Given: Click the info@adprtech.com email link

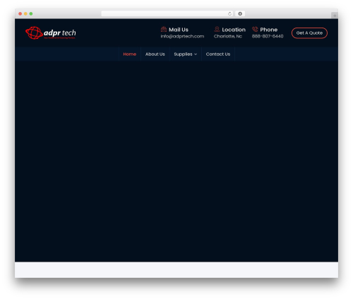Looking at the screenshot, I should [x=182, y=36].
